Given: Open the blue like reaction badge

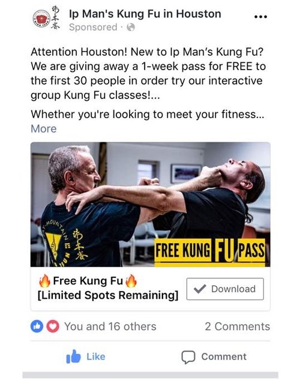Looking at the screenshot, I should 37,326.
